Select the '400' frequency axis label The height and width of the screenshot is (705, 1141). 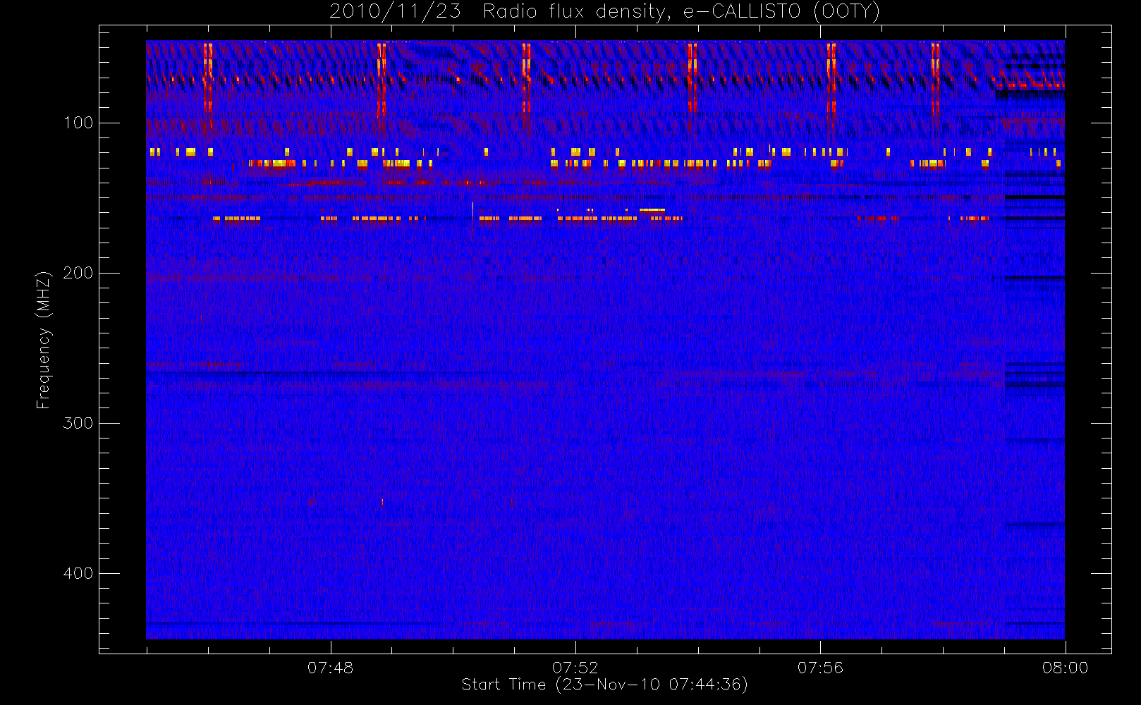(78, 573)
